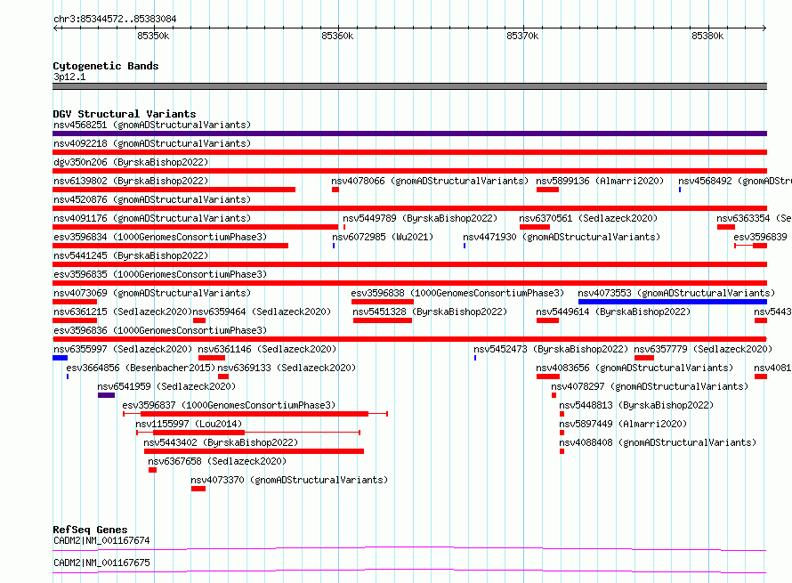Select the nsv4091176 variant label
The width and height of the screenshot is (792, 583).
pyautogui.click(x=152, y=218)
